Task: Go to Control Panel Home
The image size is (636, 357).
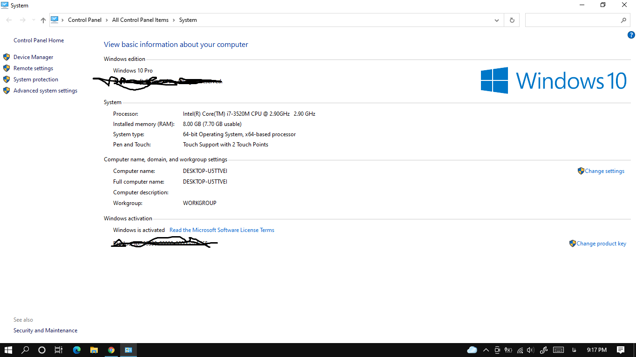Action: [39, 40]
